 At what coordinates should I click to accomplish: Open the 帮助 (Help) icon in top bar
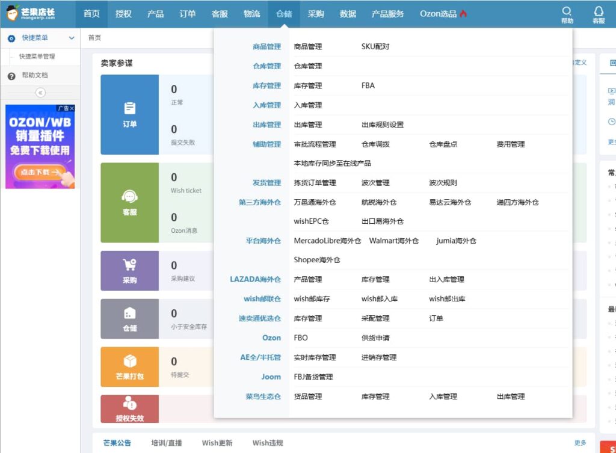tap(567, 13)
